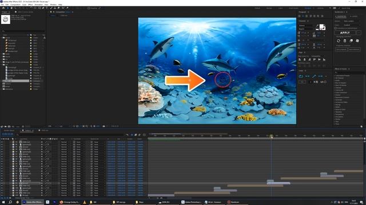Open Photoshop from the taskbar
Image resolution: width=366 pixels, height=205 pixels.
pyautogui.click(x=191, y=202)
